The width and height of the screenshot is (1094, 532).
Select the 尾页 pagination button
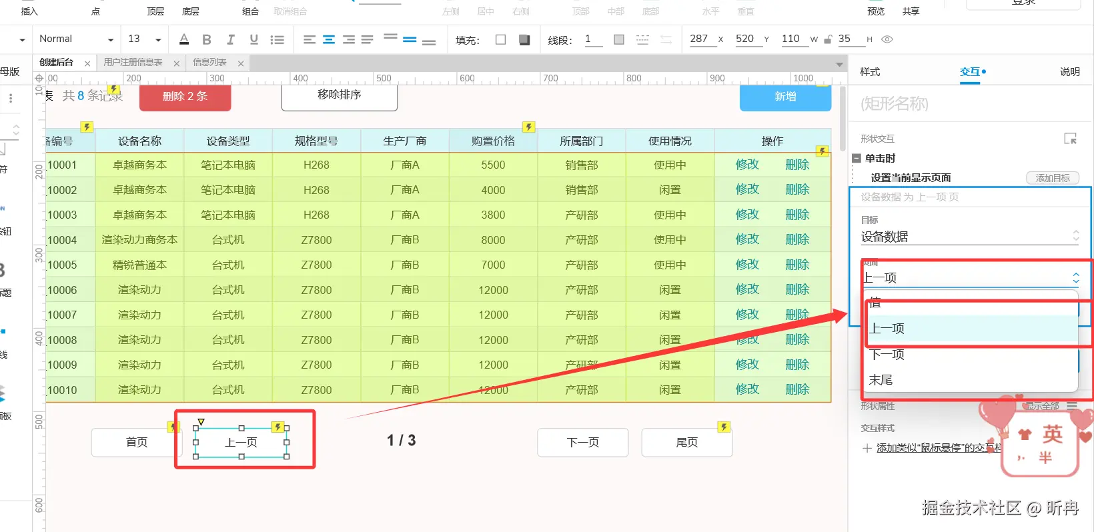pos(687,443)
